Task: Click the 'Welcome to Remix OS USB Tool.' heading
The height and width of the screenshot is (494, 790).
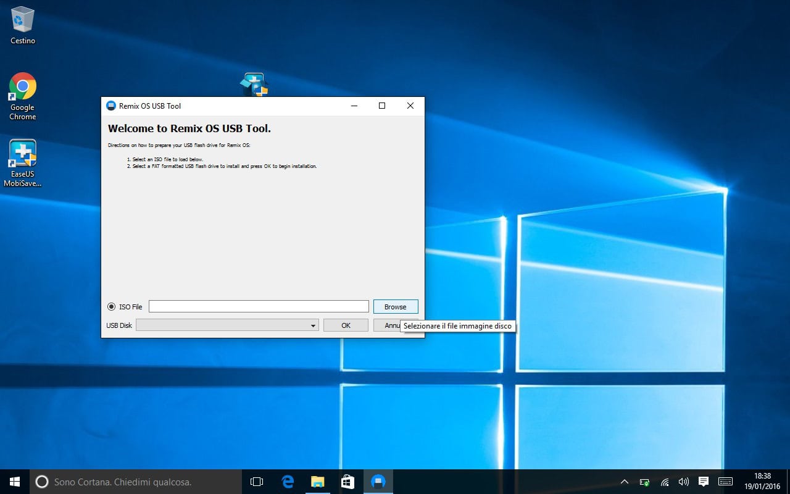Action: (189, 128)
